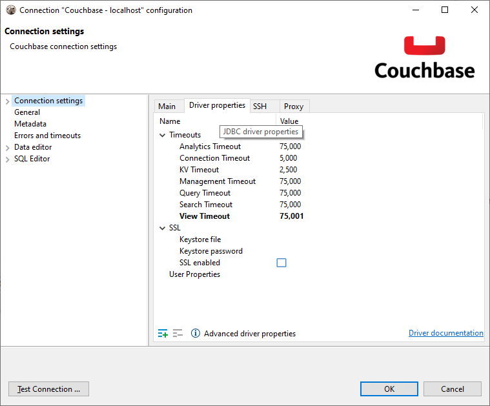Maximize the configuration dialog window
This screenshot has height=406, width=490.
pos(445,10)
